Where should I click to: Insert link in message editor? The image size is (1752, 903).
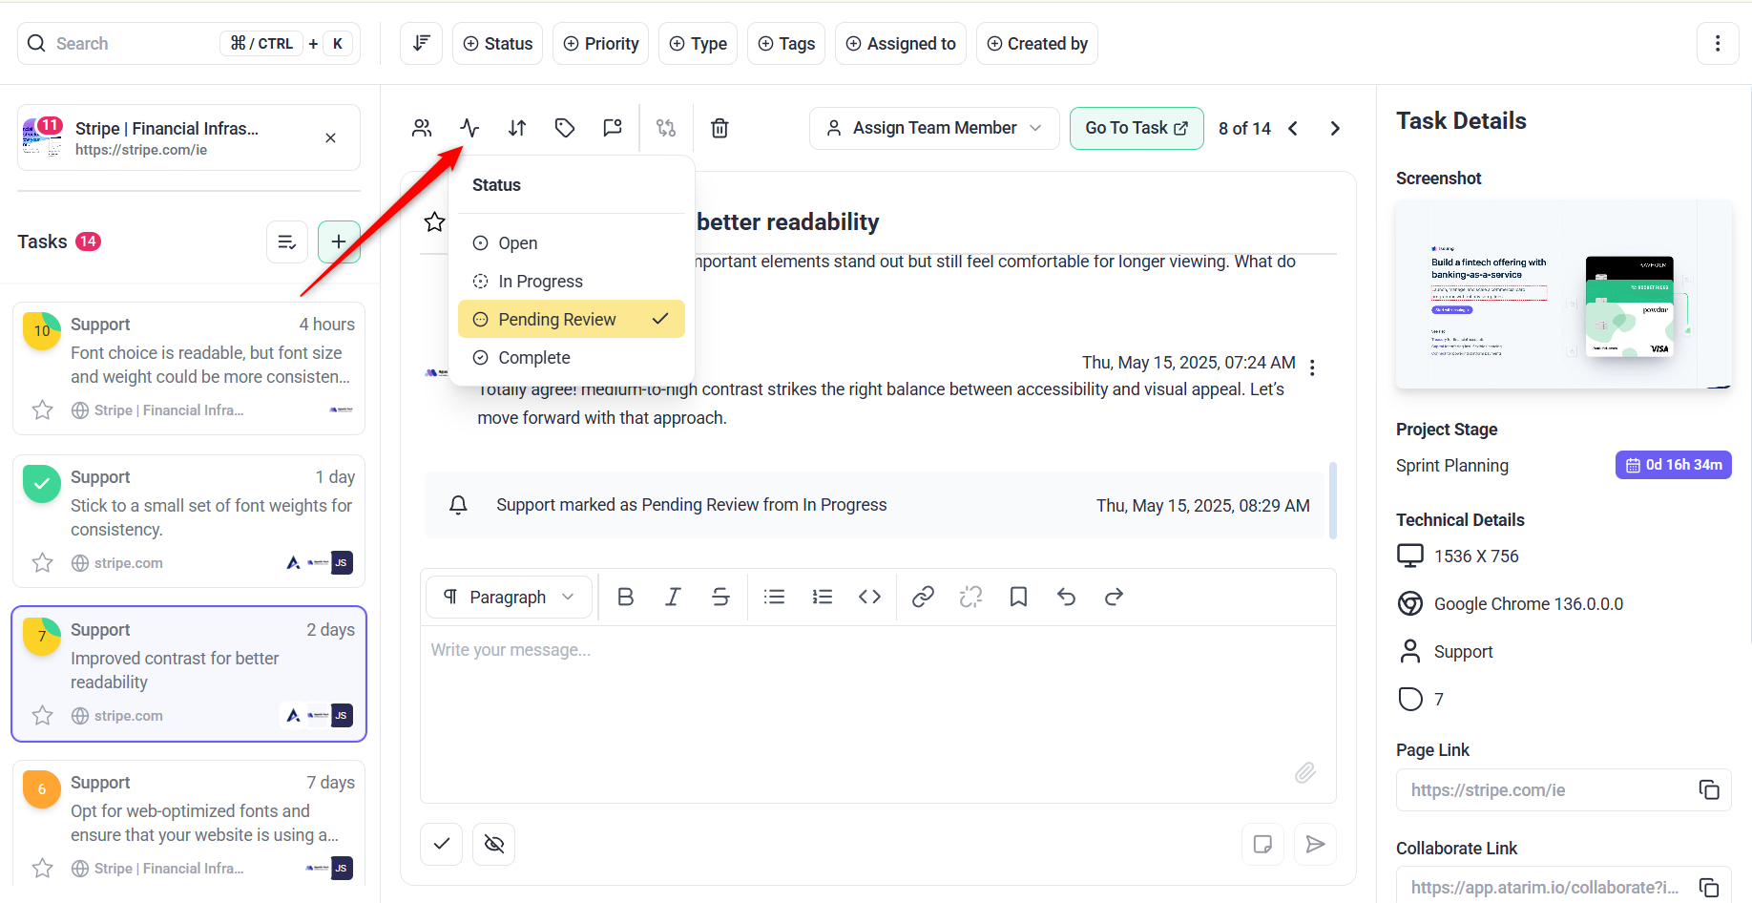[x=923, y=598]
